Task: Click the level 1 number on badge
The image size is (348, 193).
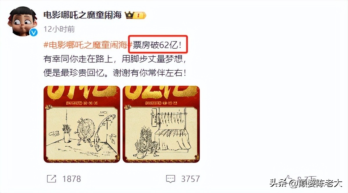Action: click(x=138, y=15)
